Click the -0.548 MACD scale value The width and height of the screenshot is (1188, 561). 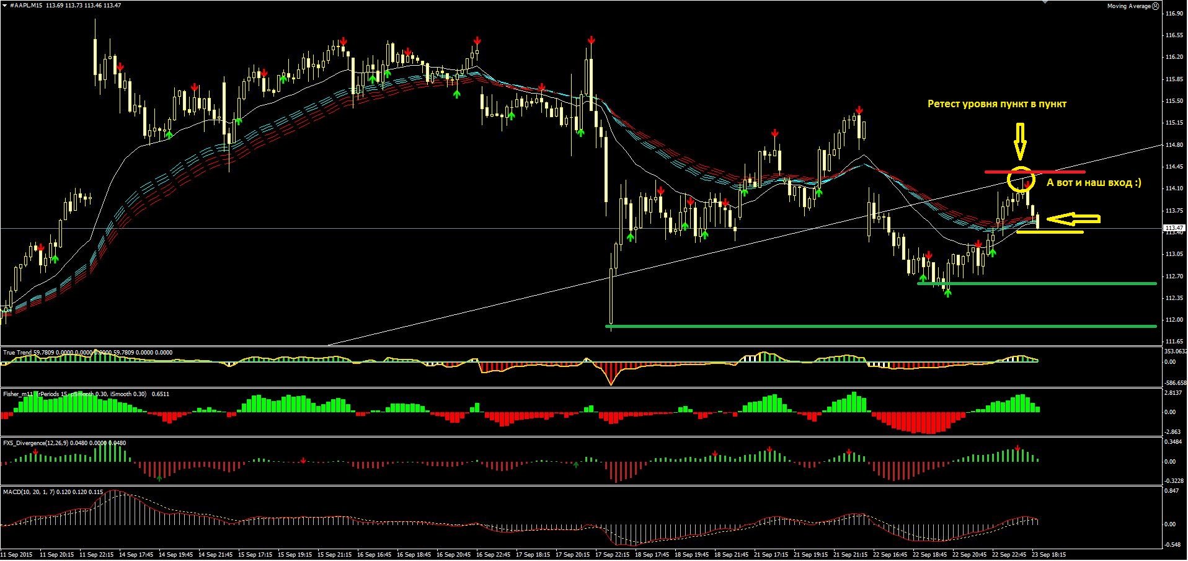tap(1172, 545)
